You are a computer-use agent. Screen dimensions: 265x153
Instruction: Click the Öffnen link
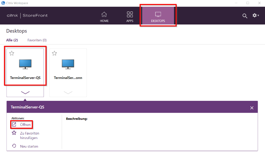coord(25,125)
